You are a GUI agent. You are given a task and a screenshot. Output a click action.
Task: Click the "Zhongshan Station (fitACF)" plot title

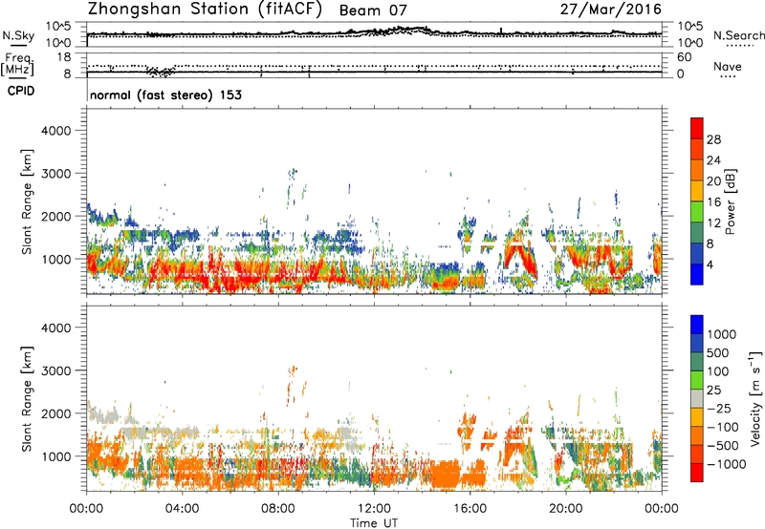205,10
